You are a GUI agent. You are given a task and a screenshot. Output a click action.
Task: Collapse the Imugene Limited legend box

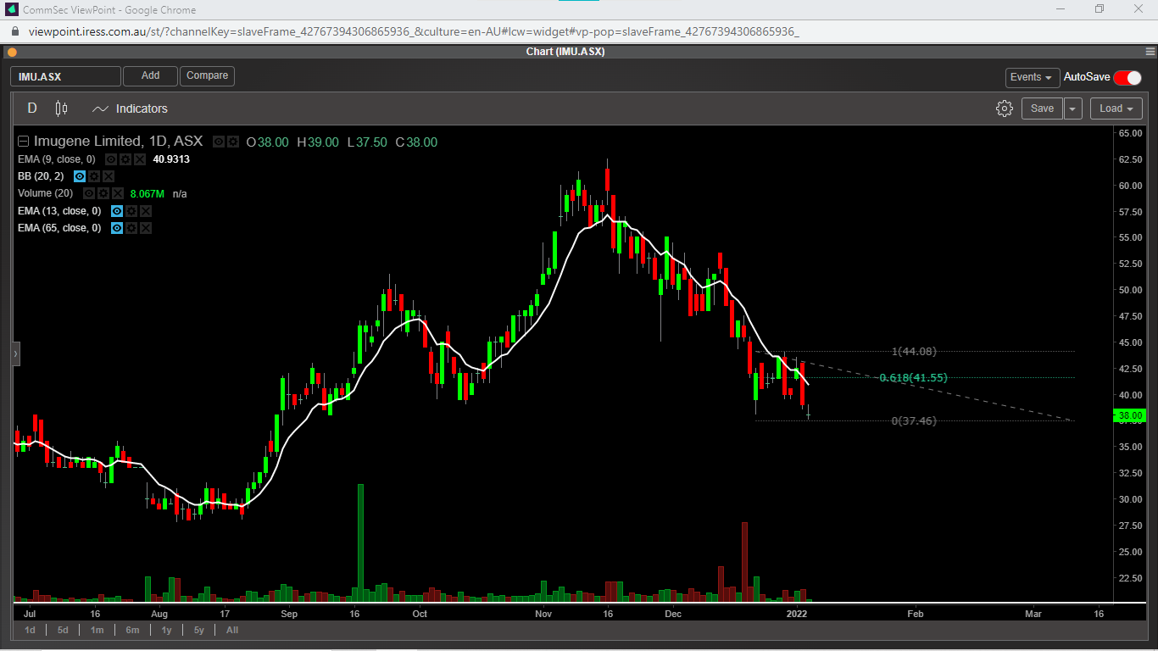tap(24, 142)
